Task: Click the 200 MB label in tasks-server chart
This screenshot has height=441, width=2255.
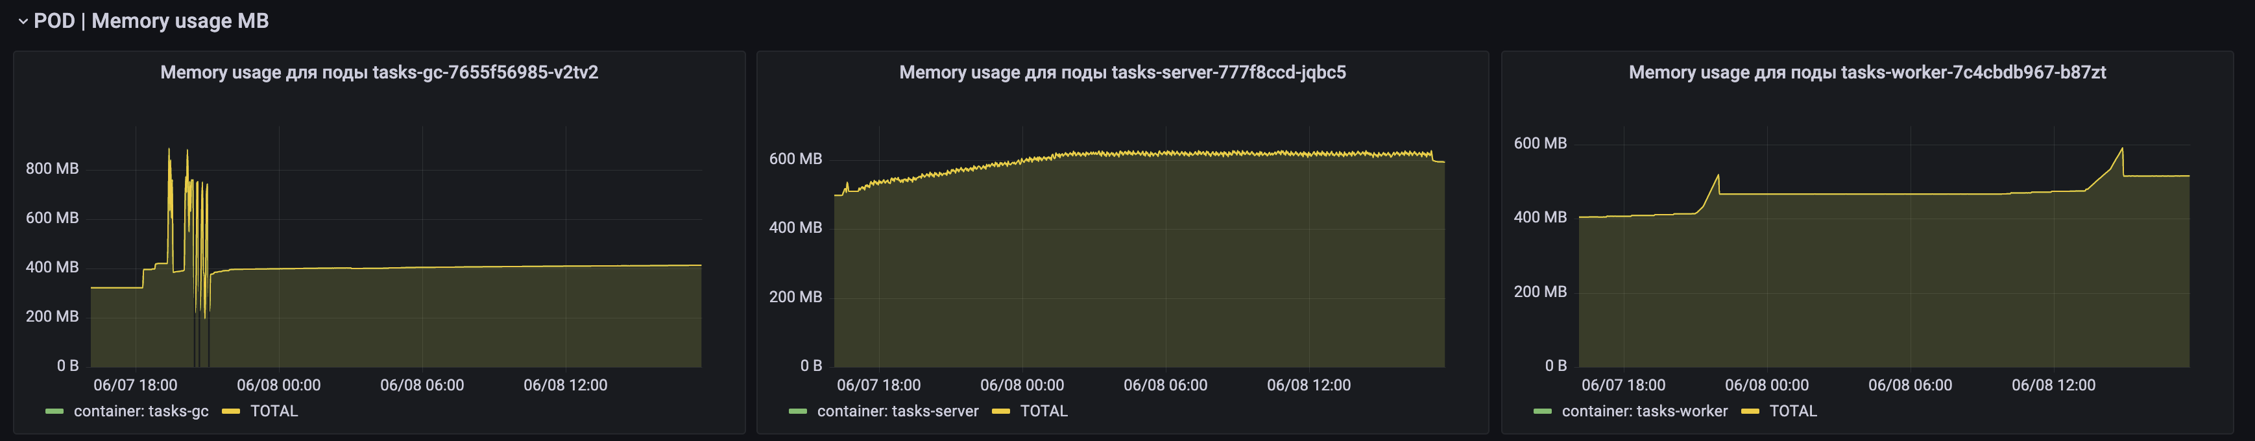Action: coord(795,296)
